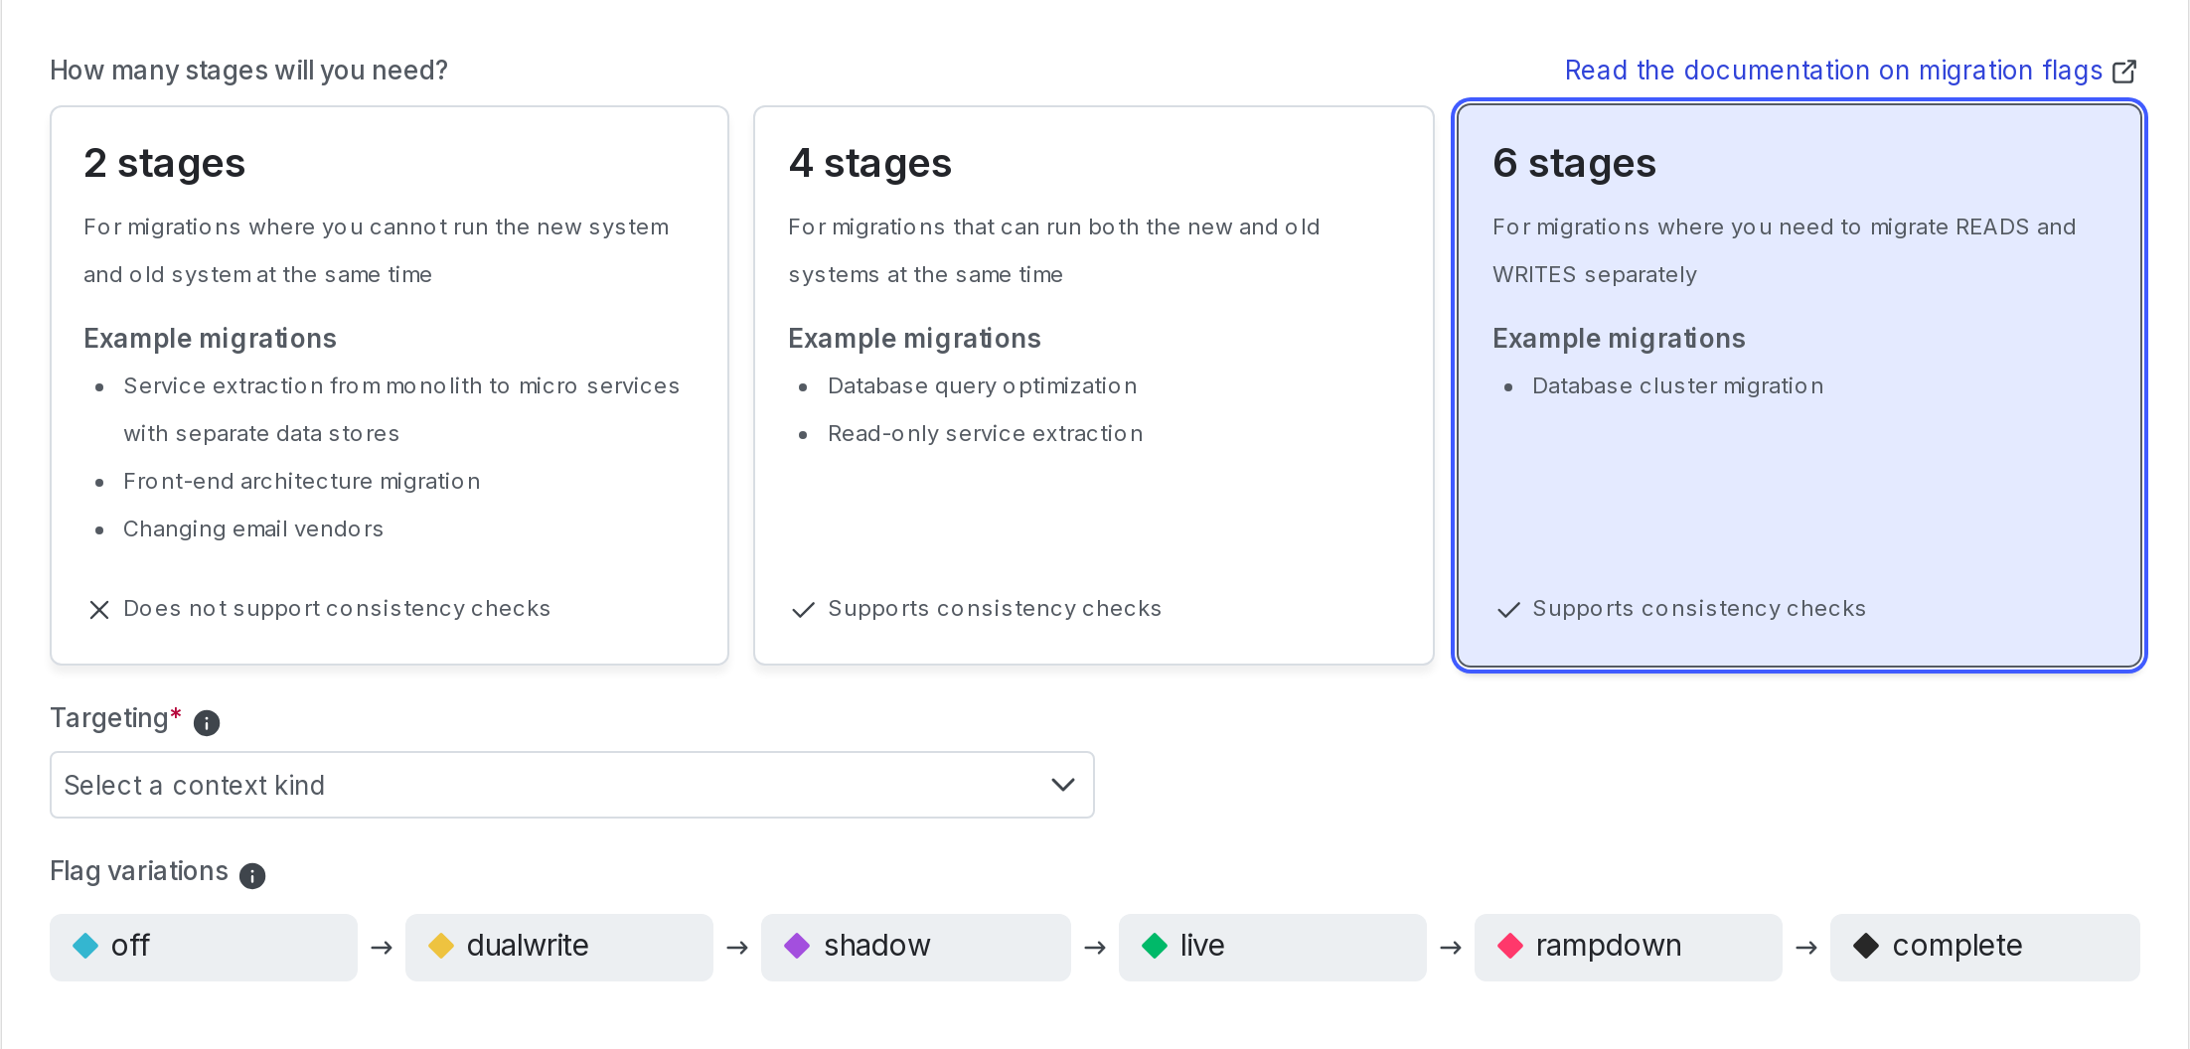This screenshot has height=1049, width=2190.
Task: Click the blue diamond on off variation
Action: pyautogui.click(x=86, y=946)
